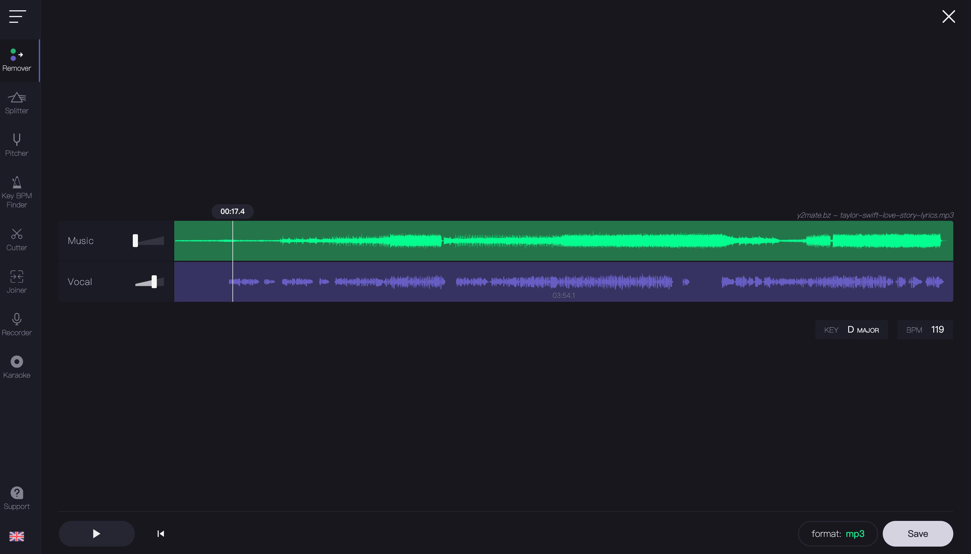Launch the Recorder
The image size is (971, 554).
17,324
